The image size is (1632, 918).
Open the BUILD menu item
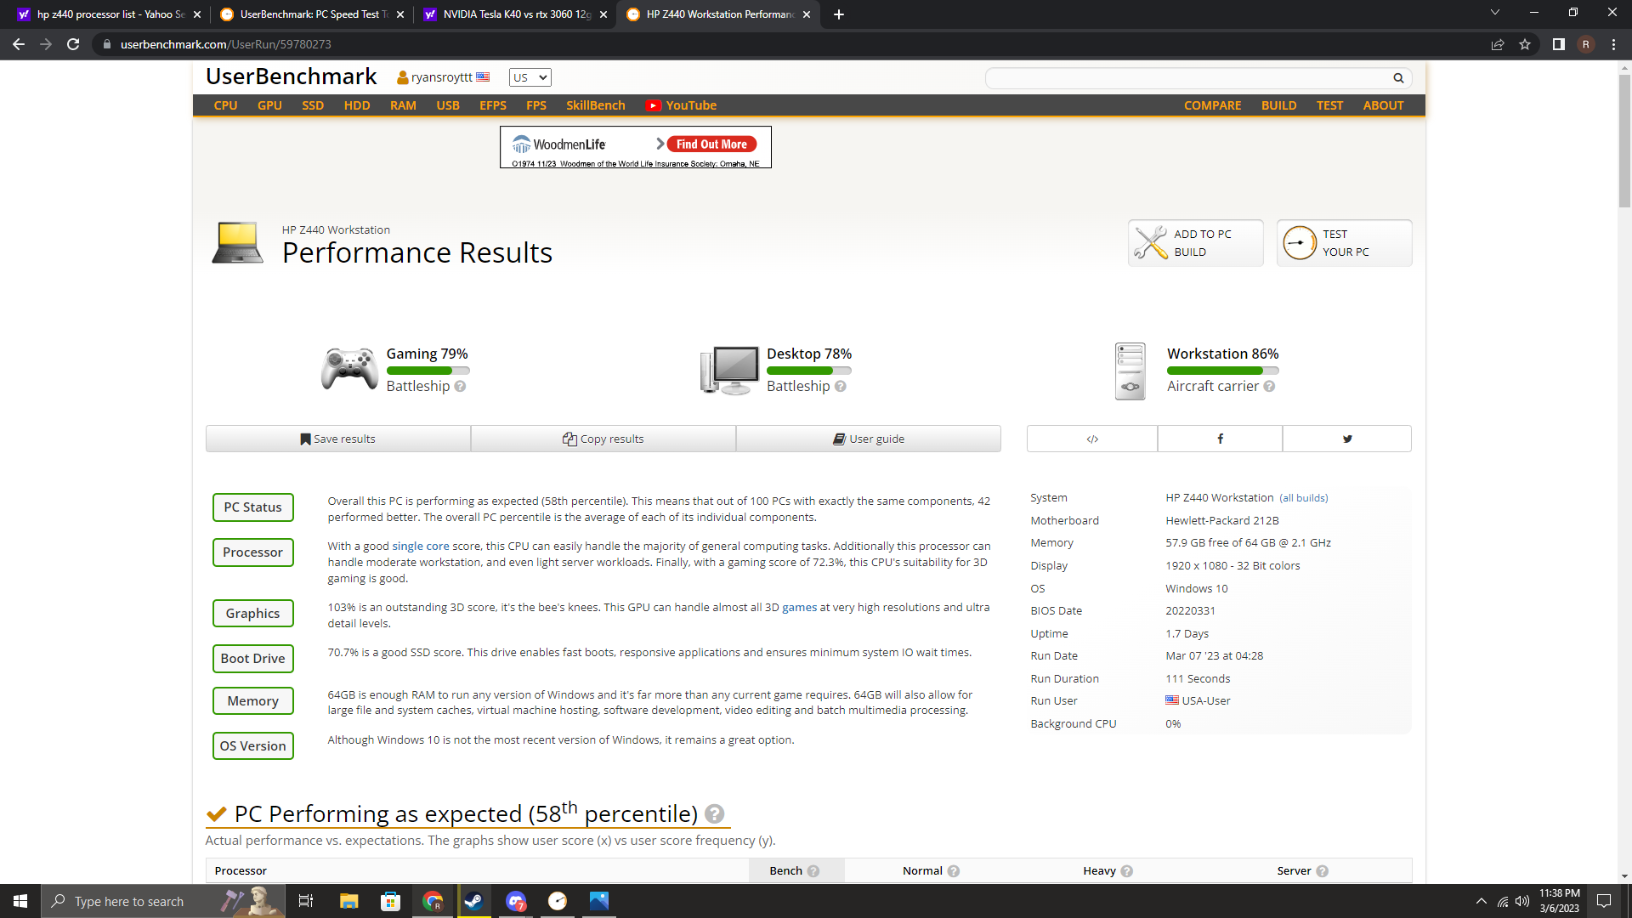(1278, 105)
